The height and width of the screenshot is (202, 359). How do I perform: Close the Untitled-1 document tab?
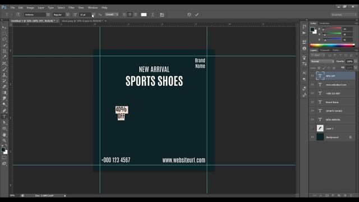[57, 21]
